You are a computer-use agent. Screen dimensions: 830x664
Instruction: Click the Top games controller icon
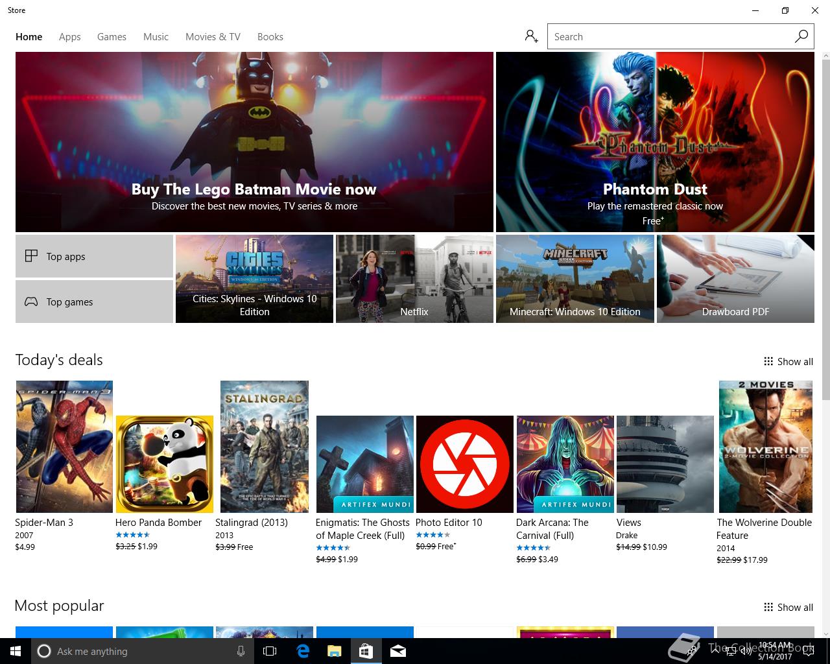(31, 302)
